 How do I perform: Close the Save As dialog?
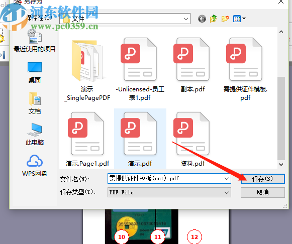click(x=281, y=2)
